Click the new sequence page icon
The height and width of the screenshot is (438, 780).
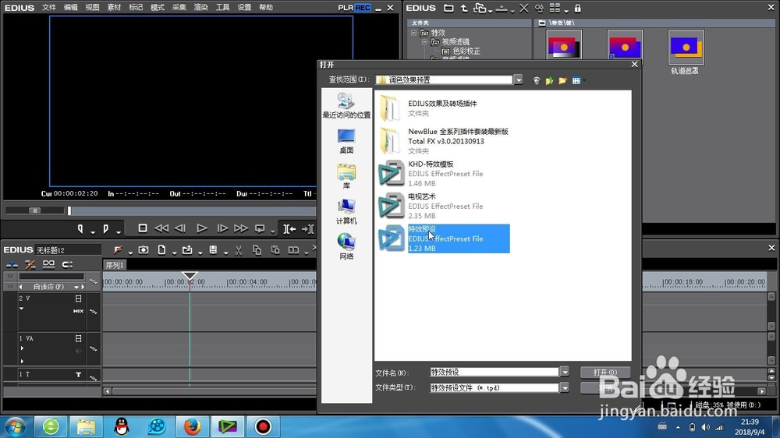pyautogui.click(x=161, y=249)
